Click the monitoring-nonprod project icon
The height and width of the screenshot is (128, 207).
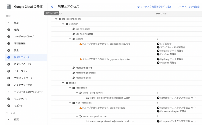point(74,73)
